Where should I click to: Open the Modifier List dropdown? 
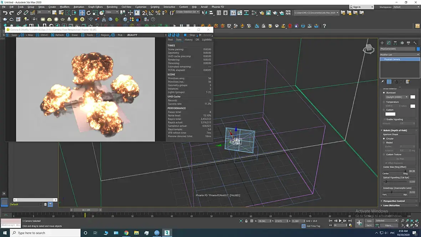(x=400, y=55)
